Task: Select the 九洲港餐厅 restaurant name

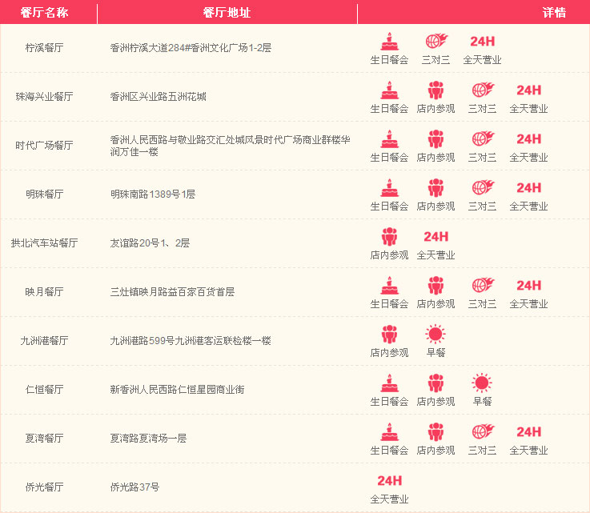Action: point(44,341)
